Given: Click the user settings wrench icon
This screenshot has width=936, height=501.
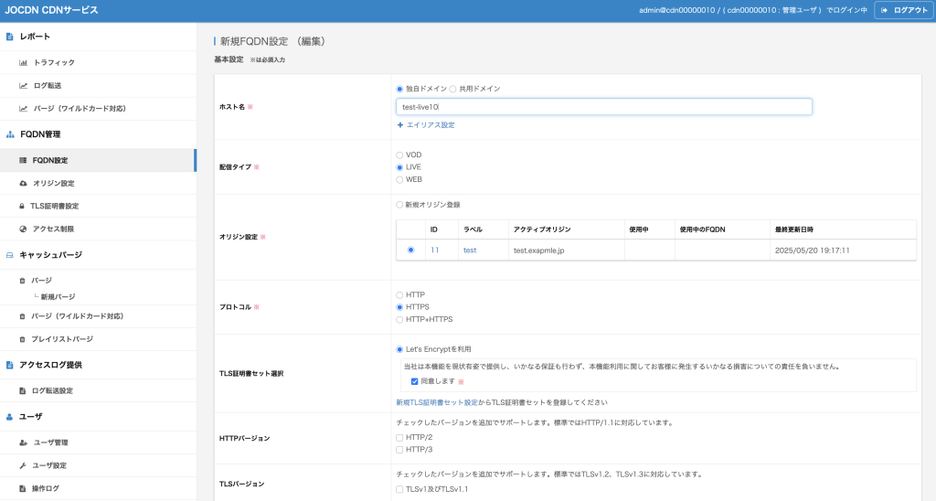Looking at the screenshot, I should click(23, 465).
